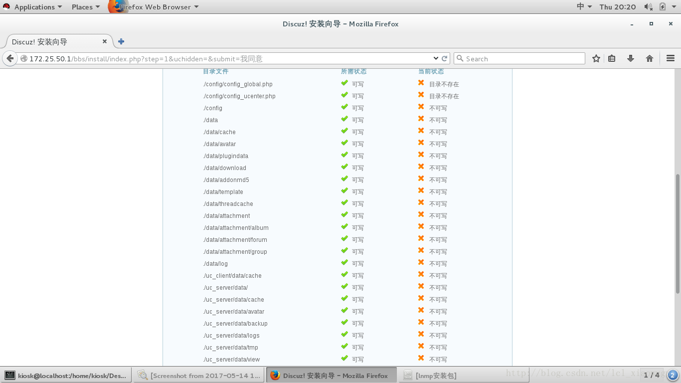Click orange X icon for ./uc_server/data/view

coord(421,358)
